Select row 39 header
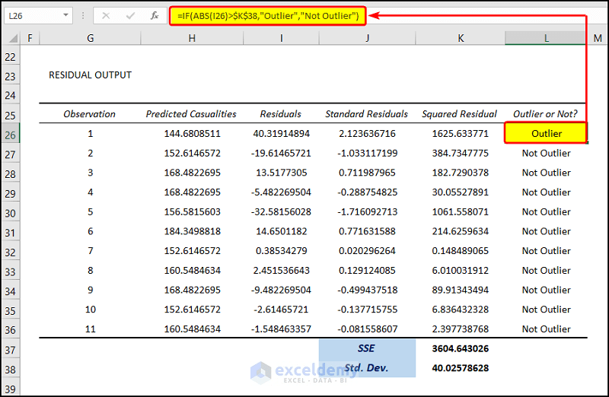 click(x=10, y=389)
